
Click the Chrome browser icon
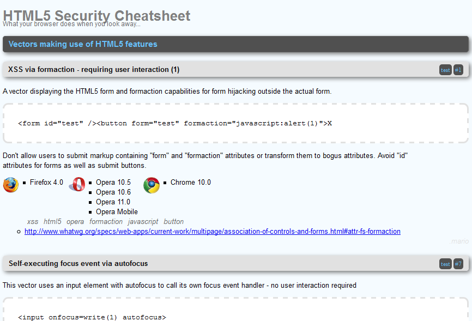tap(152, 185)
